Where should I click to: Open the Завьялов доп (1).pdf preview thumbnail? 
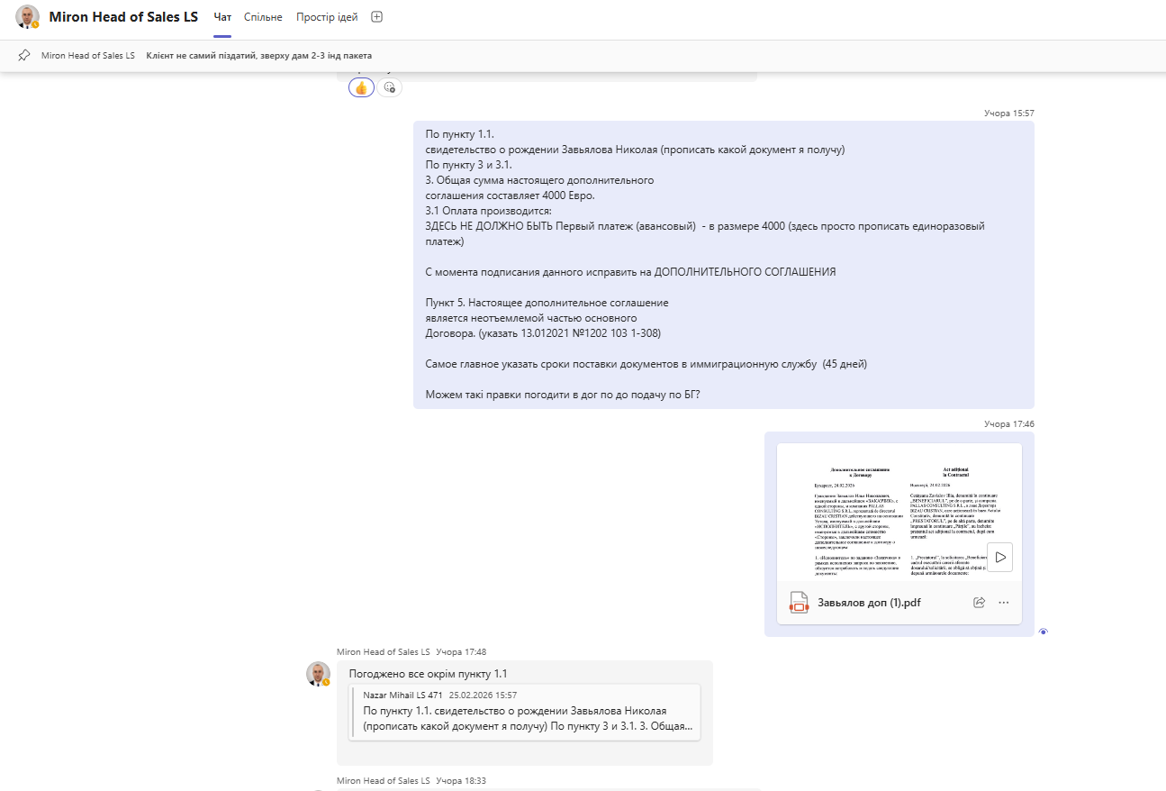pos(899,512)
